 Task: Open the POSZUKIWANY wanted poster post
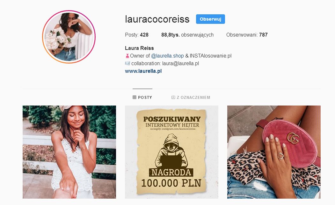[x=171, y=152]
